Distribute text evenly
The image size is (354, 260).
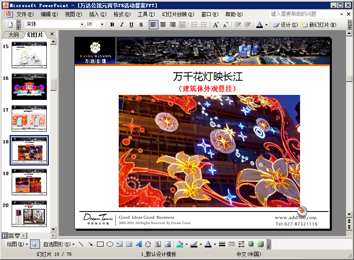[x=182, y=25]
